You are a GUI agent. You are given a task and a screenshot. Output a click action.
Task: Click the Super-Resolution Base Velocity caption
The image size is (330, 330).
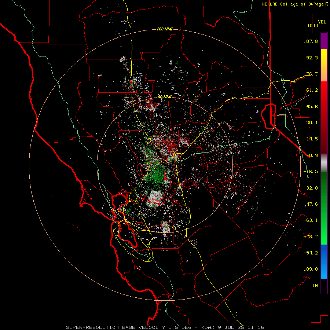click(x=165, y=327)
